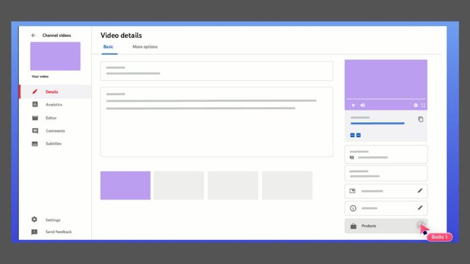Open video player settings gear
The image size is (470, 264).
(x=416, y=105)
